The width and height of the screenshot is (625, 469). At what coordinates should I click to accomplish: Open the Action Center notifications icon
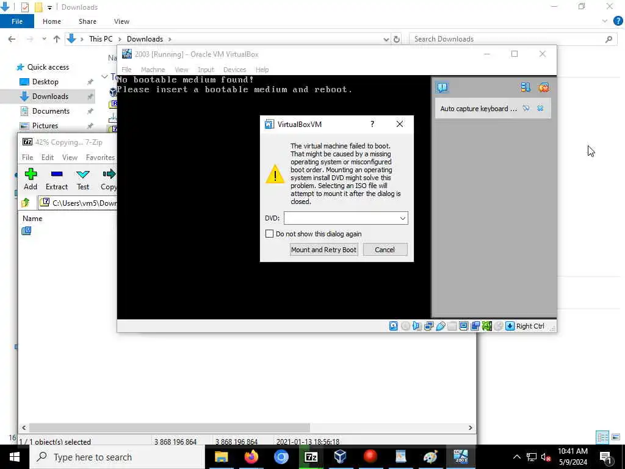tap(605, 457)
